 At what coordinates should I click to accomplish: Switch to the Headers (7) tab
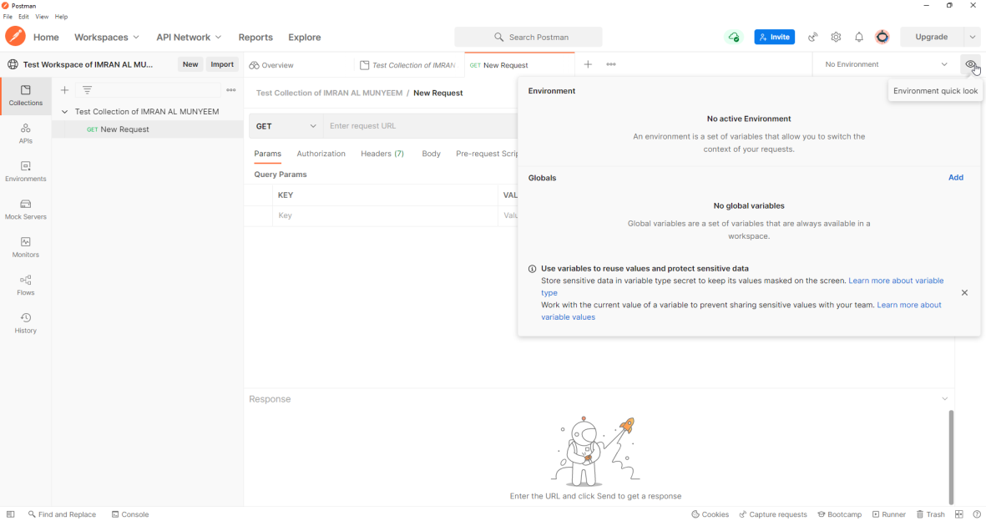382,154
